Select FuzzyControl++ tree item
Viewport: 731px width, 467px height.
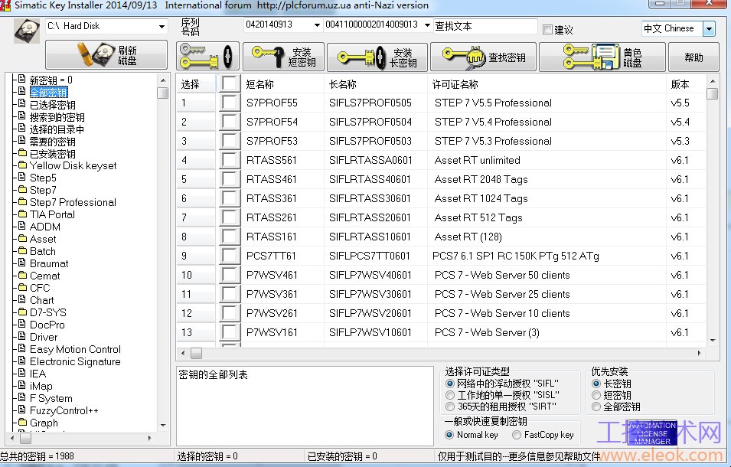point(64,410)
